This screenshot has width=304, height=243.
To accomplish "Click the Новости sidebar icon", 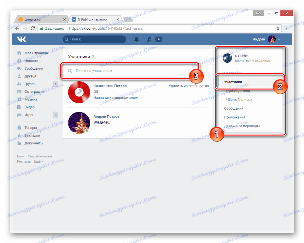I will point(19,61).
